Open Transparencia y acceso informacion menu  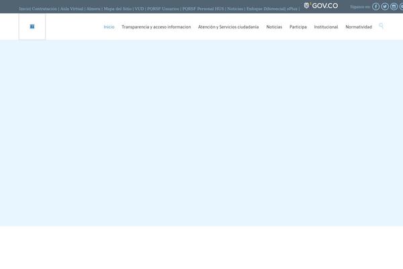click(x=156, y=27)
